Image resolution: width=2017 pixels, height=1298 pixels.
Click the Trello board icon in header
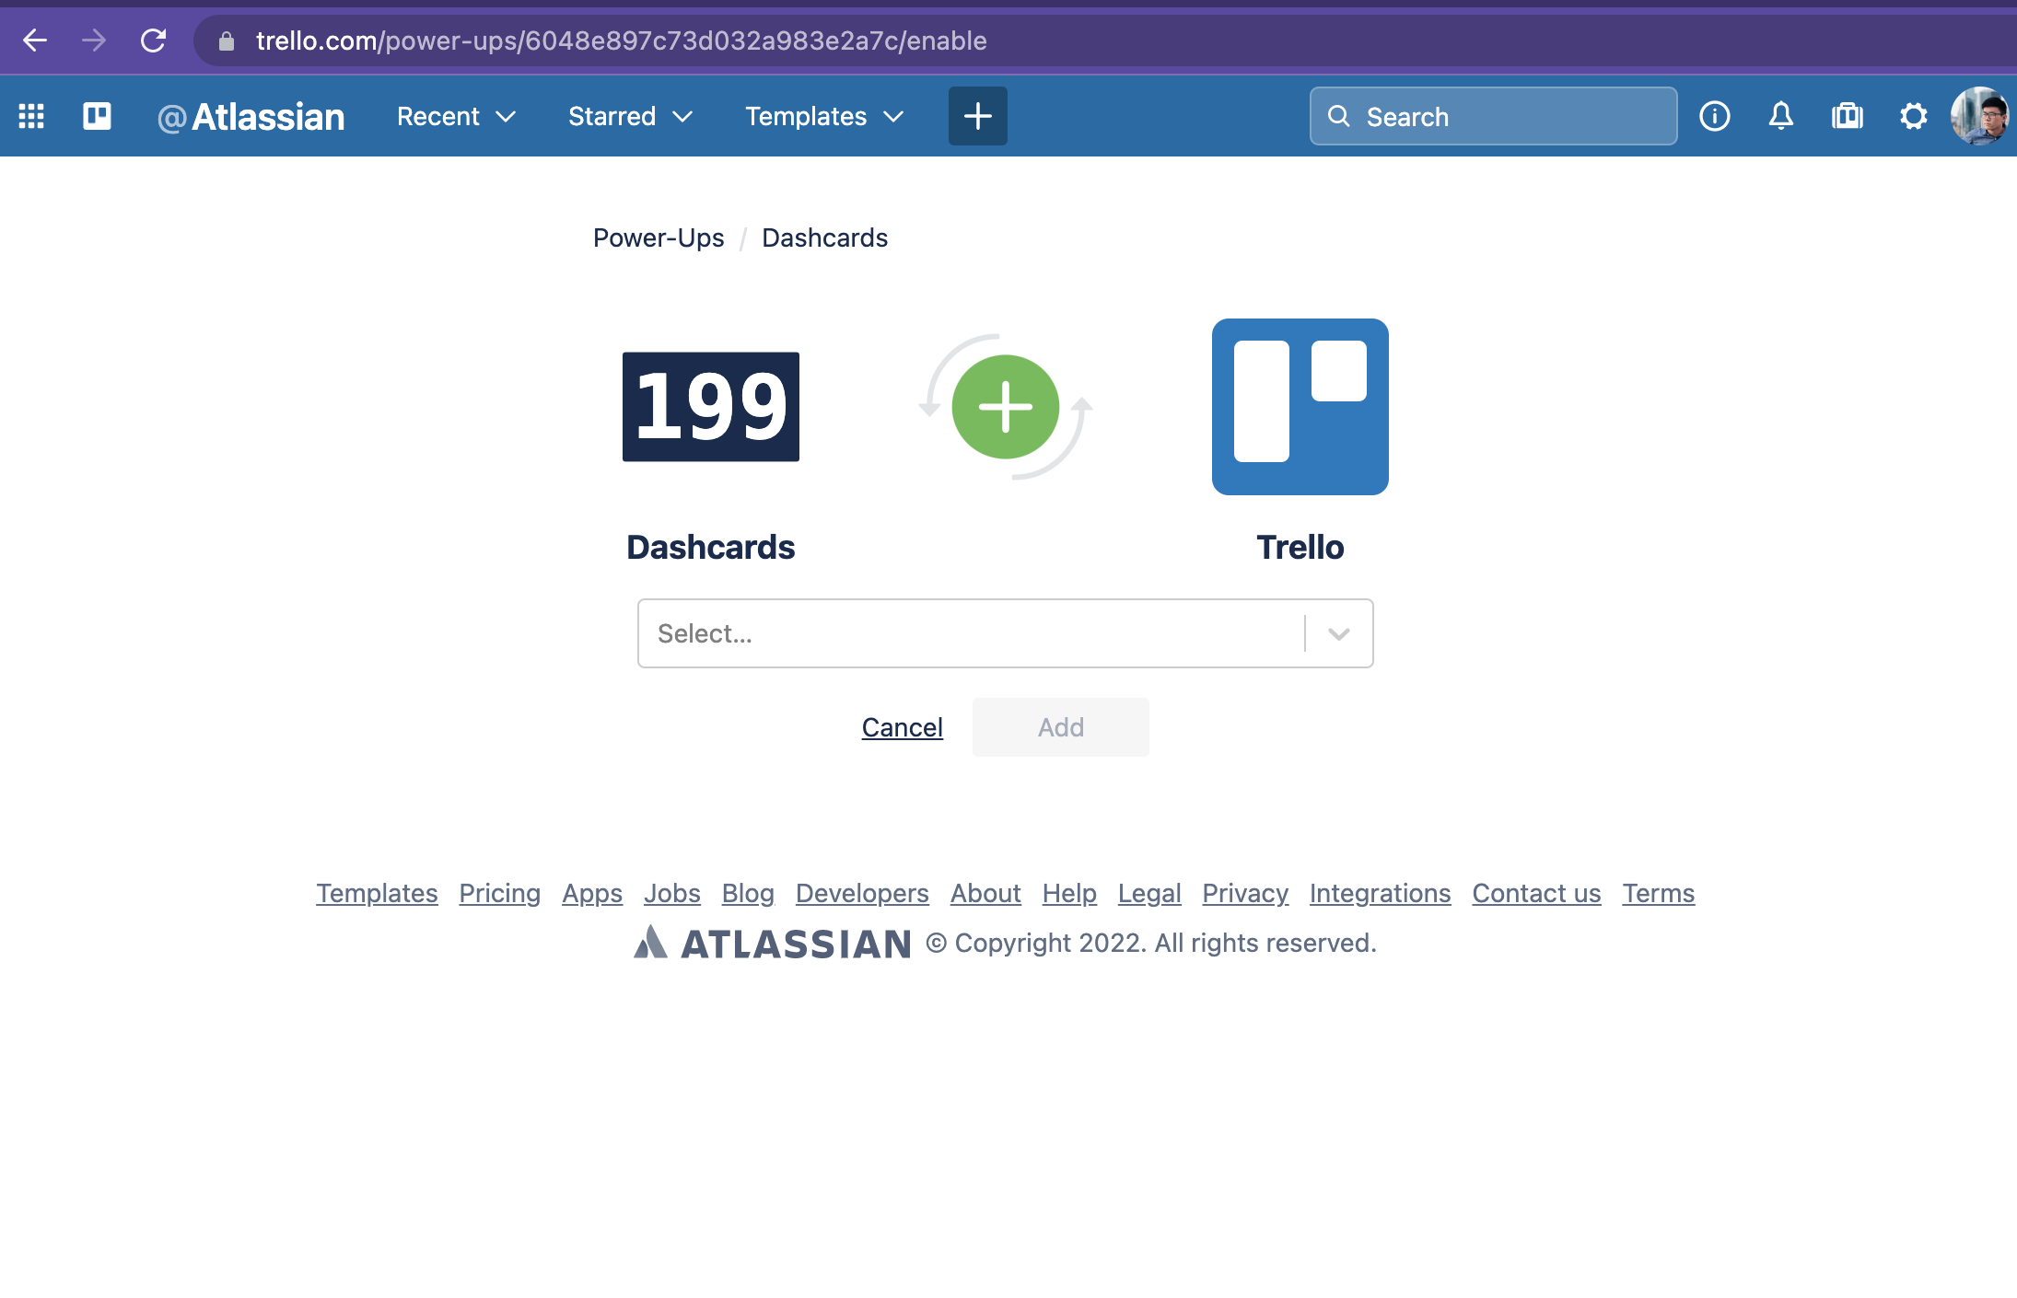[97, 116]
